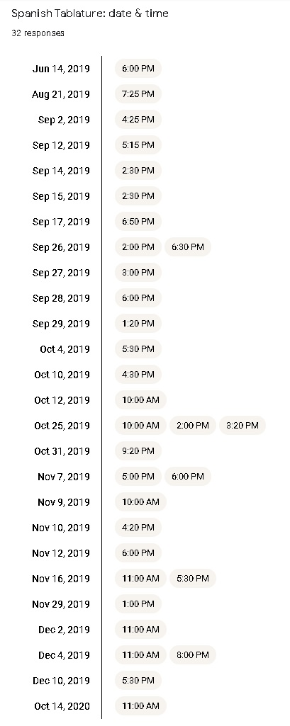
Task: Select the 8:00 PM chip on Dec 4
Action: point(193,654)
